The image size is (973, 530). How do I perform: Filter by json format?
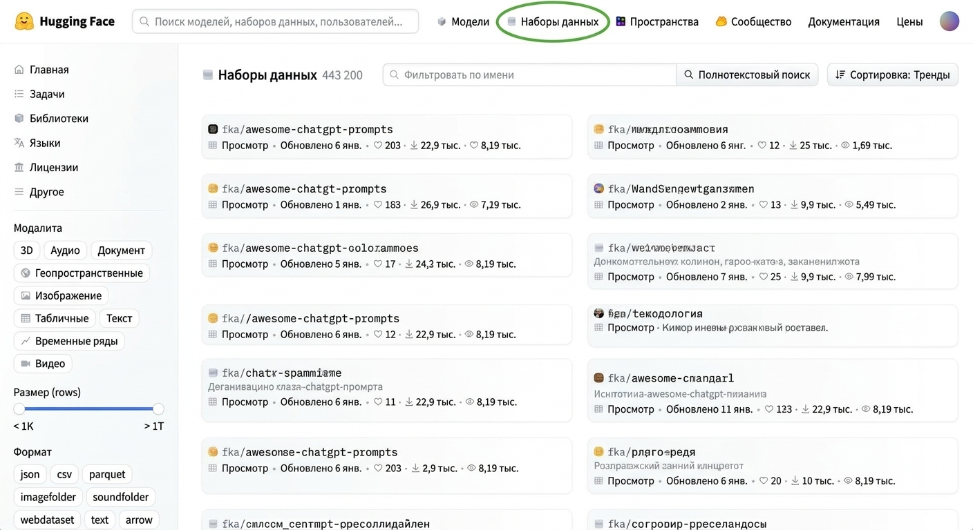(x=30, y=475)
